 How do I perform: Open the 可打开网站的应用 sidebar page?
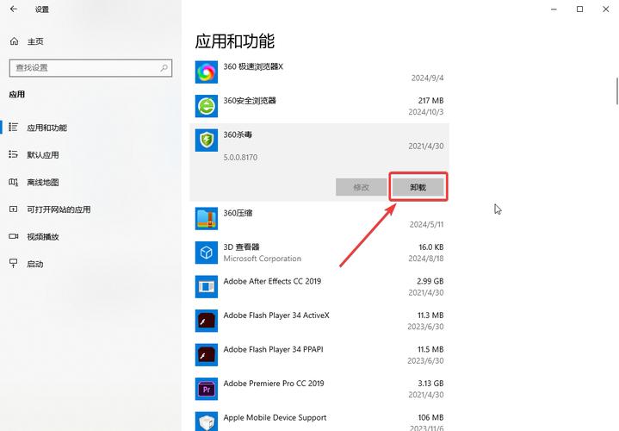coord(59,209)
